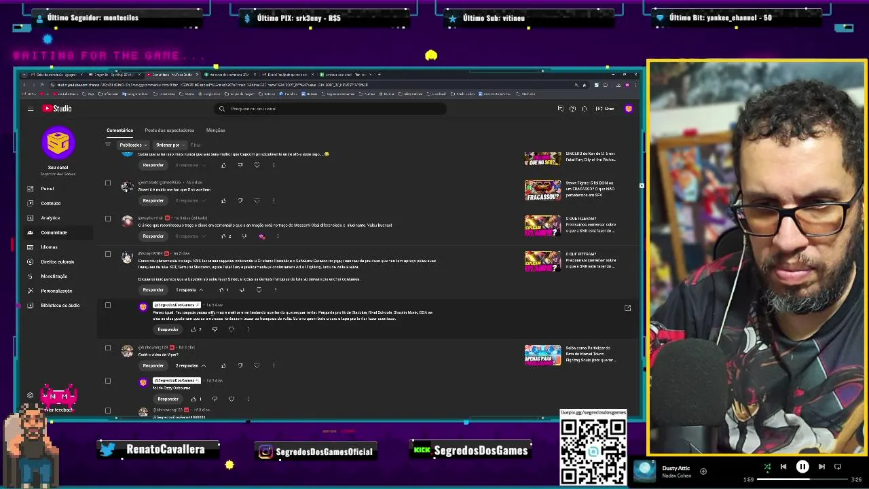Switch to the Menções tab
The width and height of the screenshot is (869, 489).
pyautogui.click(x=215, y=130)
